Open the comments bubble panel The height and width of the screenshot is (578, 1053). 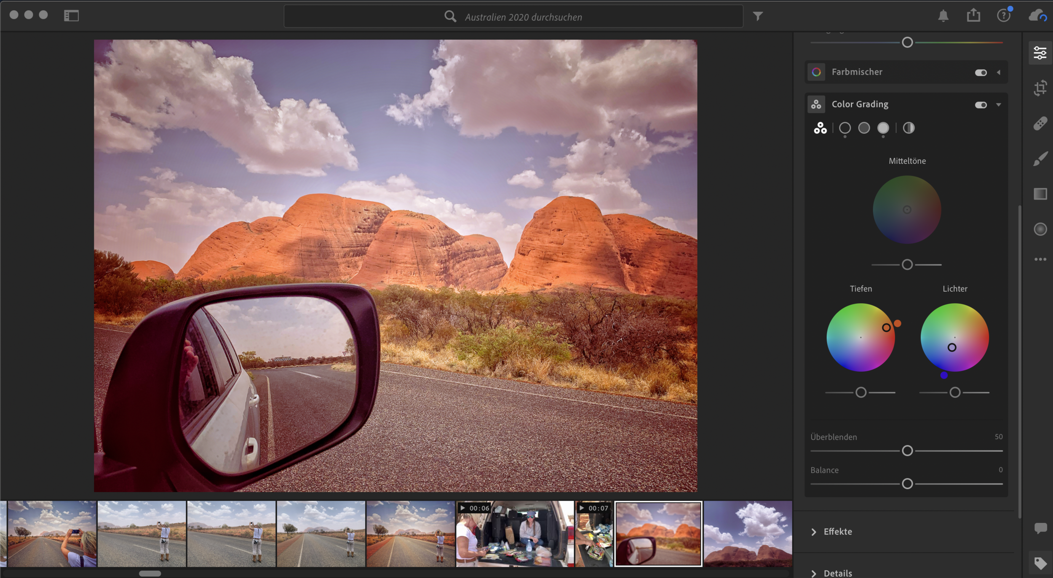[x=1040, y=527]
